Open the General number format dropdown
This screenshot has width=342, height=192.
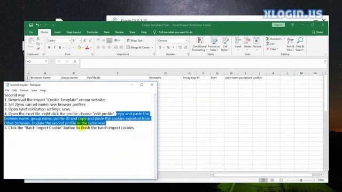[x=186, y=41]
